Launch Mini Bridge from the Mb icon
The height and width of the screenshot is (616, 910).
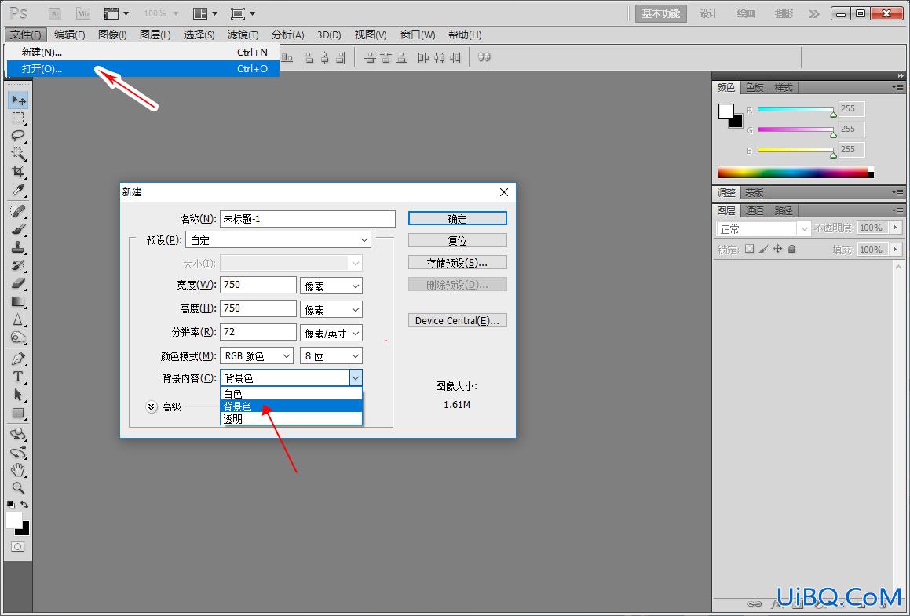(x=83, y=13)
